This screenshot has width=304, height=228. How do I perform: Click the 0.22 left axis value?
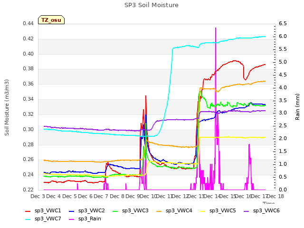coord(28,190)
